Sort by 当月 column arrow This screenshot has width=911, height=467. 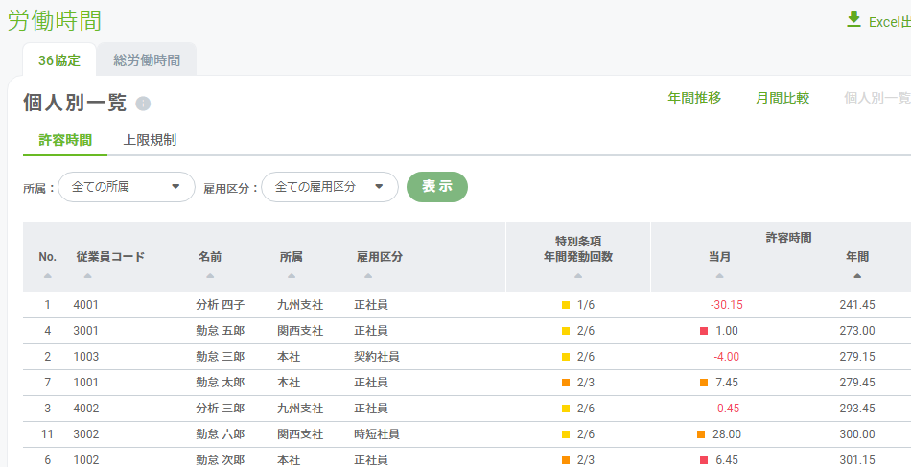pos(720,276)
